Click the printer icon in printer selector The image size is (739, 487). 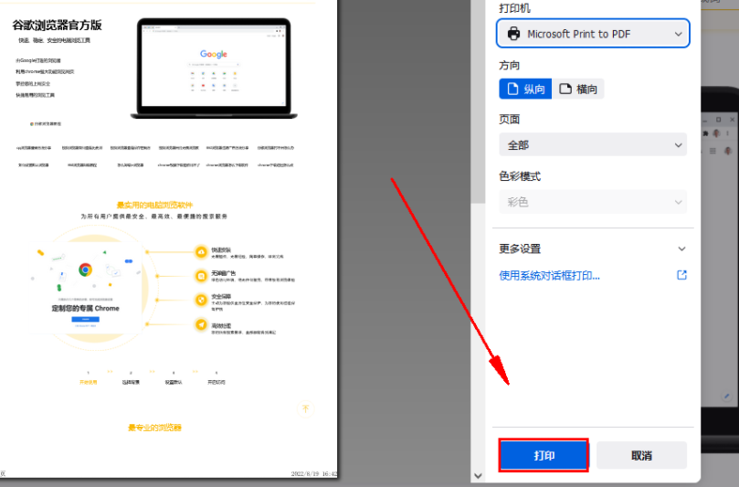click(x=513, y=34)
